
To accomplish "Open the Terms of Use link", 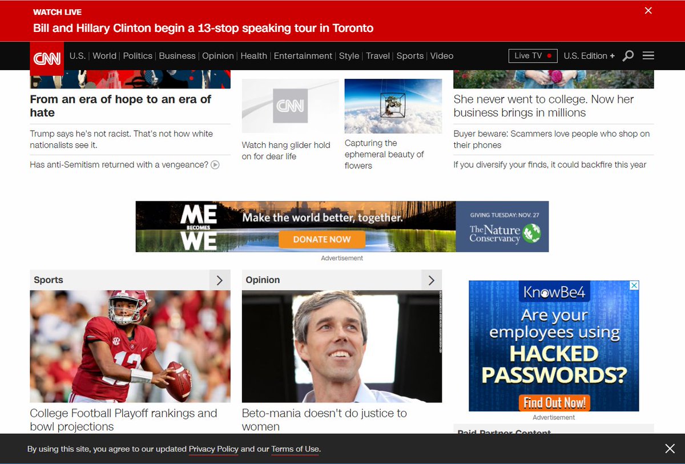I will (295, 449).
